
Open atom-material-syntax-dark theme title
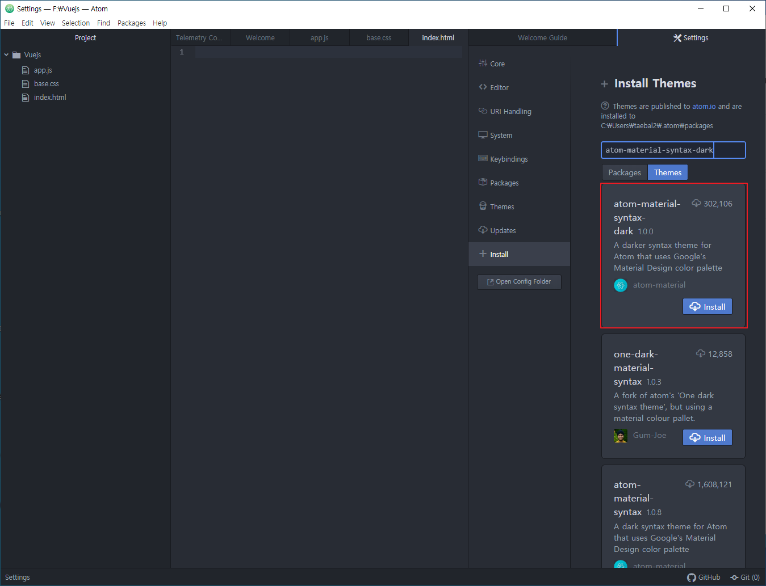pos(647,217)
